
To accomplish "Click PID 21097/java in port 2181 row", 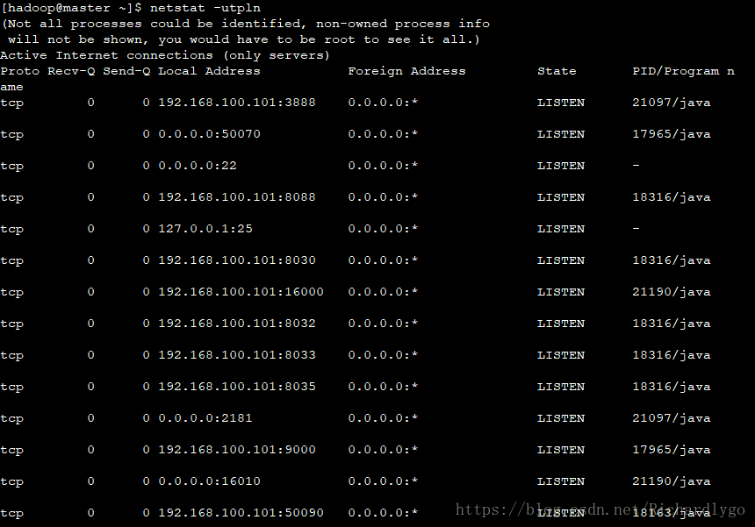I will pos(672,418).
